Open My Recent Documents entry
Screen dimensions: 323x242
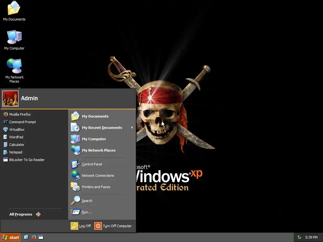(x=102, y=128)
